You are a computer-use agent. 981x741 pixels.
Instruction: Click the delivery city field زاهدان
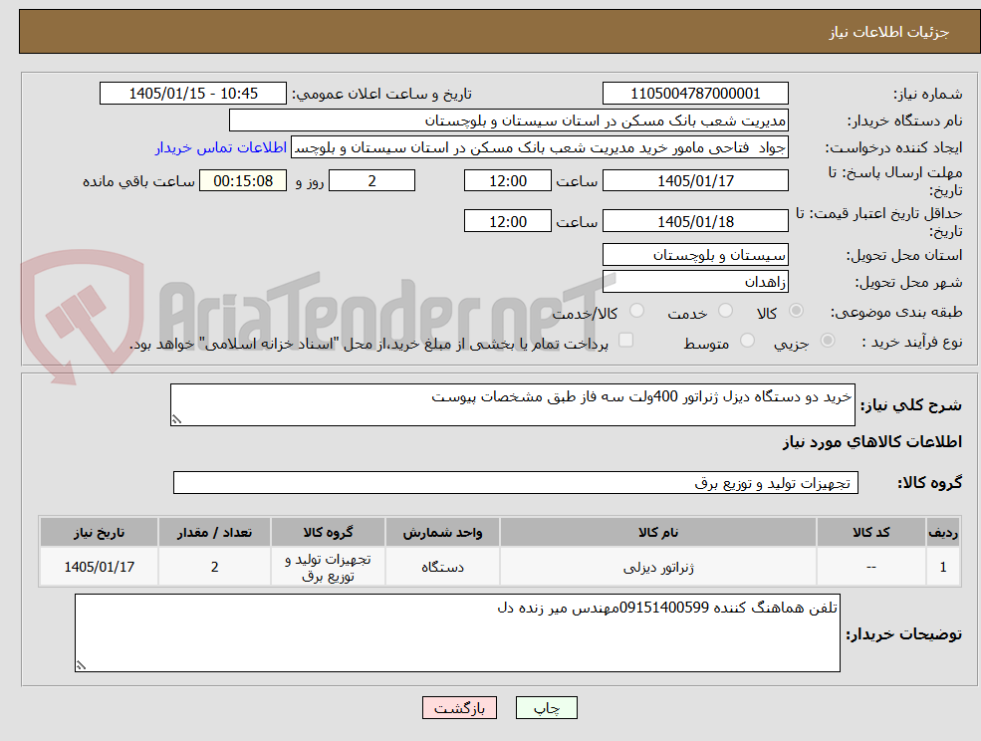click(695, 282)
